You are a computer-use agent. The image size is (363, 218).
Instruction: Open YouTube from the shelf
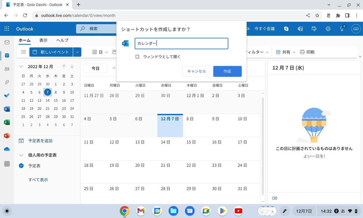tap(238, 211)
